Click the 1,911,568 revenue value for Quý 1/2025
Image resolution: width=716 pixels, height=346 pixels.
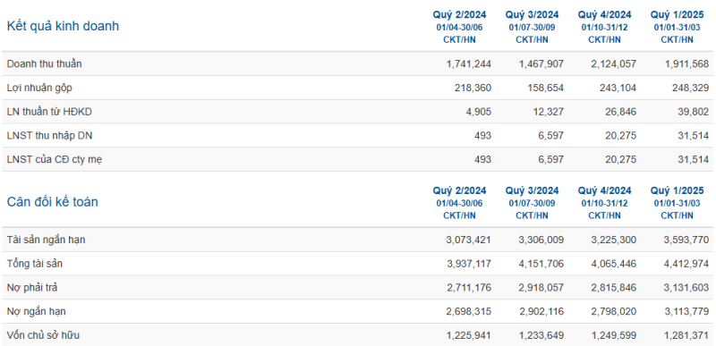[x=686, y=63]
